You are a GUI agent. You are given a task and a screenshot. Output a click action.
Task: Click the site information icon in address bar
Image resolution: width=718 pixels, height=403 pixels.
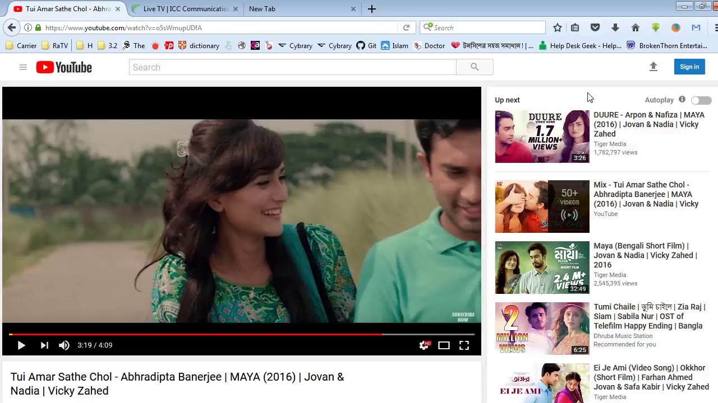point(27,27)
